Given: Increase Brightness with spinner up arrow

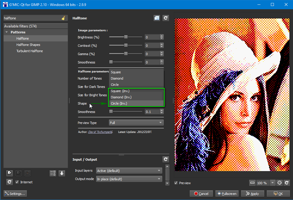Looking at the screenshot, I should pyautogui.click(x=162, y=36).
